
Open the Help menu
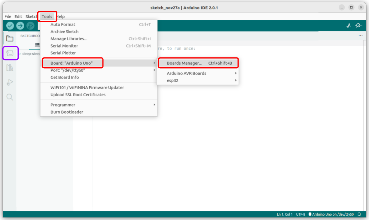60,16
